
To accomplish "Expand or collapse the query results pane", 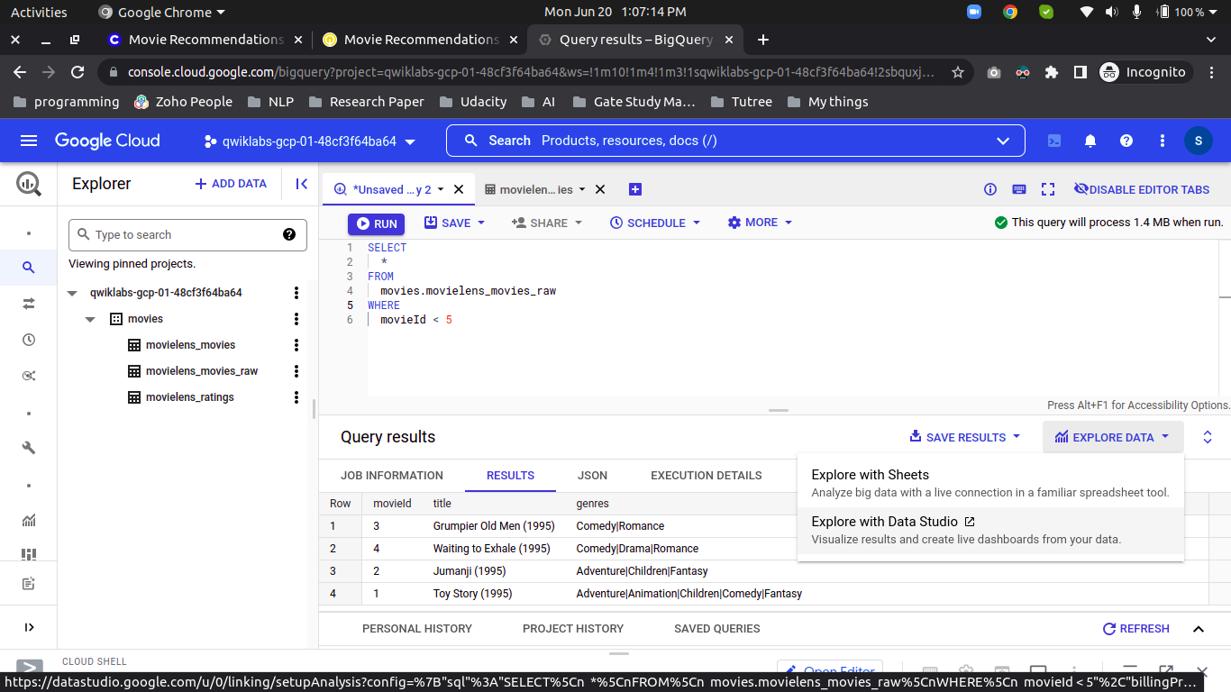I will (x=1208, y=437).
